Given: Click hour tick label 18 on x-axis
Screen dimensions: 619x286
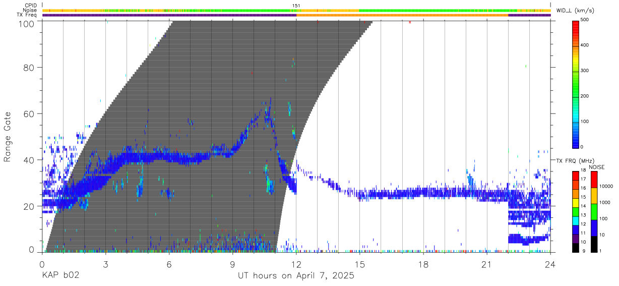Looking at the screenshot, I should coord(423,264).
